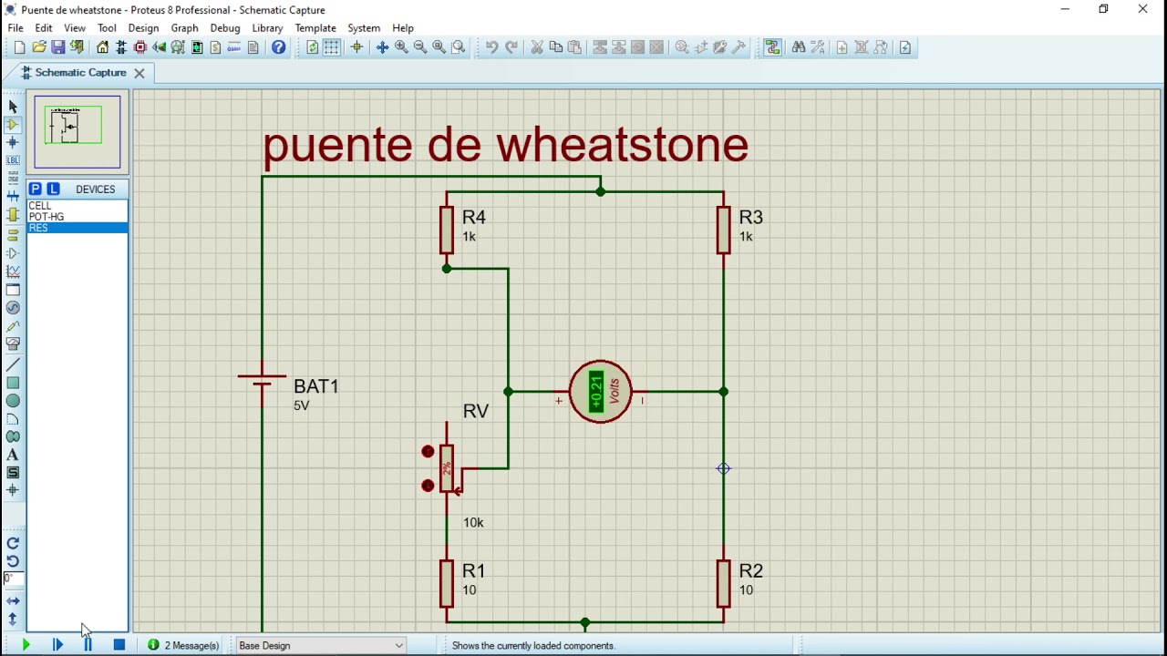Screen dimensions: 1167x656
Task: Open the Graph menu
Action: pyautogui.click(x=184, y=28)
